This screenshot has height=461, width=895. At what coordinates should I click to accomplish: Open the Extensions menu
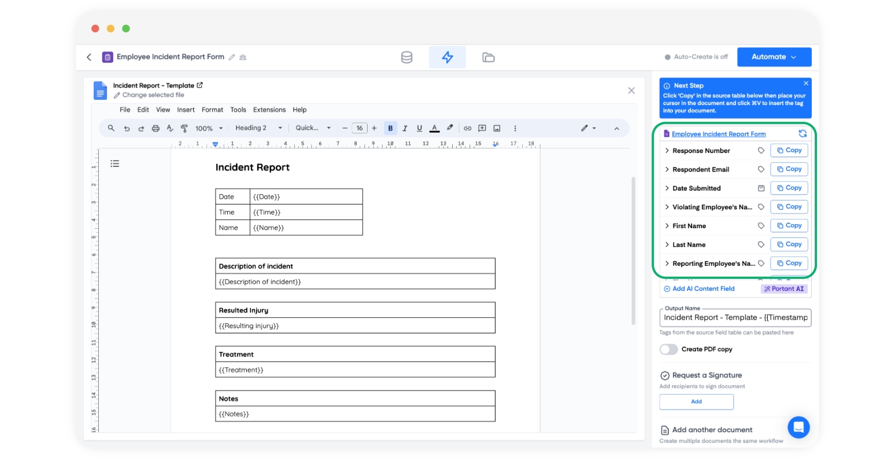(269, 110)
